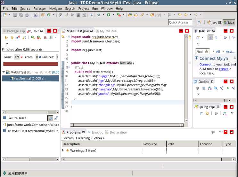This screenshot has height=177, width=238.
Task: Switch to the Javadoc tab
Action: (x=95, y=132)
